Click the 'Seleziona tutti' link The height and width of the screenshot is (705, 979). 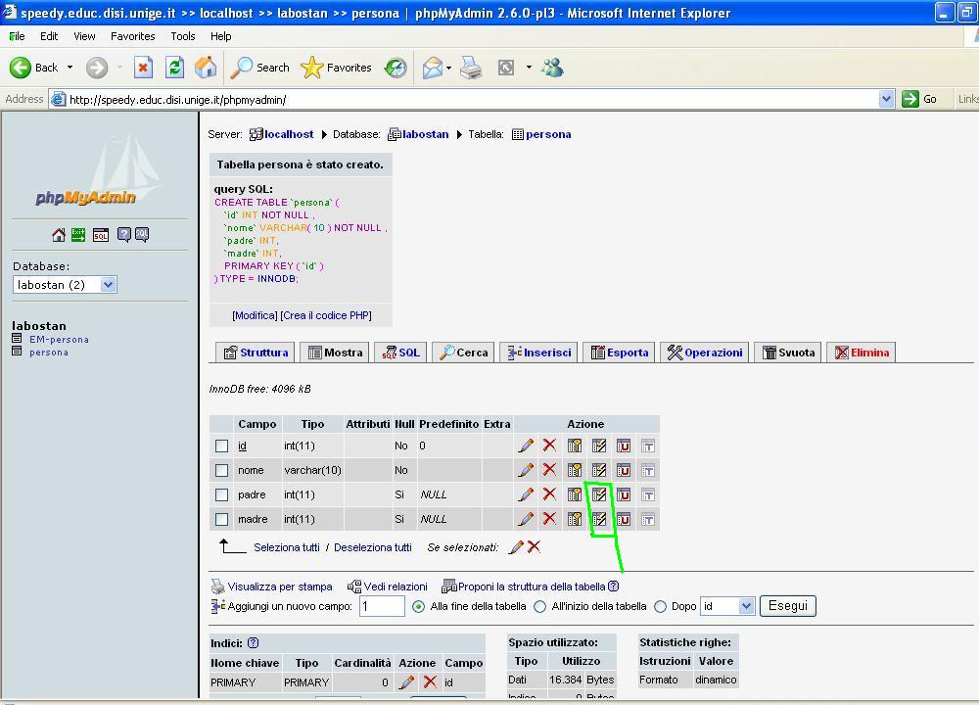[286, 547]
